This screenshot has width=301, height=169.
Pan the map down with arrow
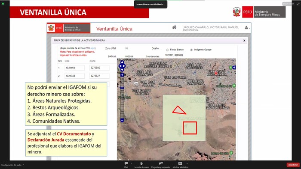point(122,70)
